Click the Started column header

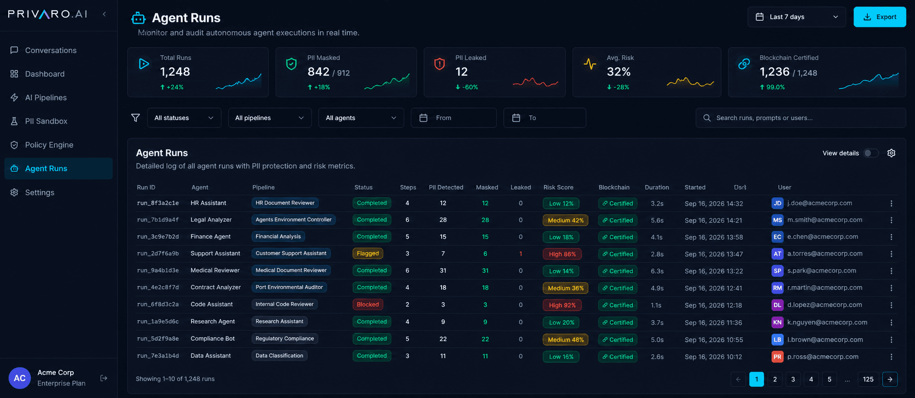pyautogui.click(x=695, y=187)
